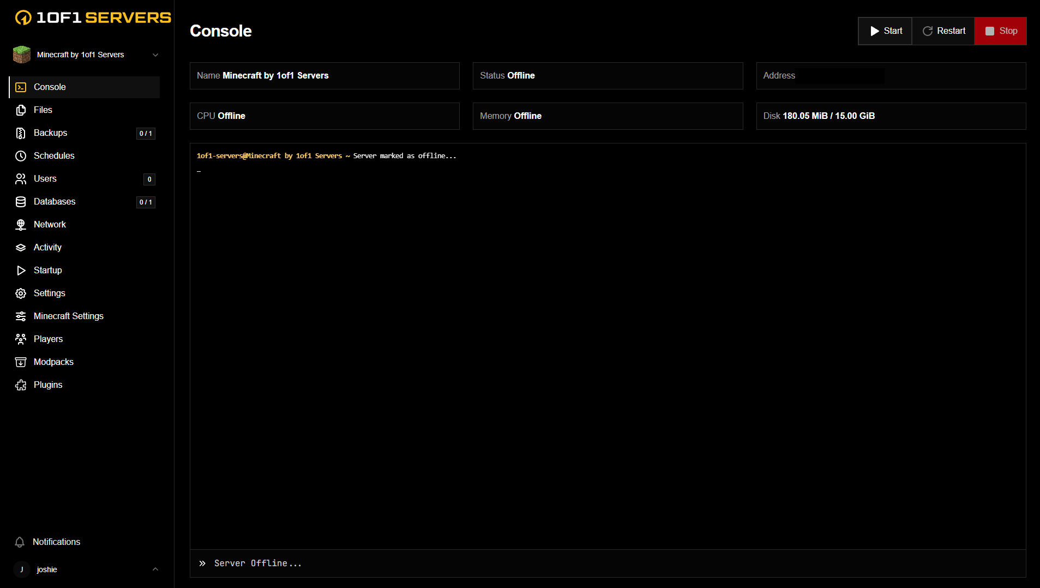Image resolution: width=1040 pixels, height=588 pixels.
Task: Open the Notifications link
Action: tap(56, 542)
